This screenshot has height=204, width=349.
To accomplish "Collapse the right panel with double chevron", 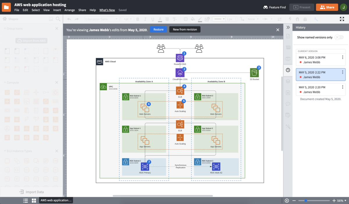I will click(x=288, y=27).
